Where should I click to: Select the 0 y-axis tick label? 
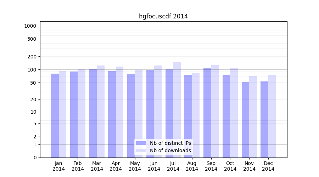[35, 158]
